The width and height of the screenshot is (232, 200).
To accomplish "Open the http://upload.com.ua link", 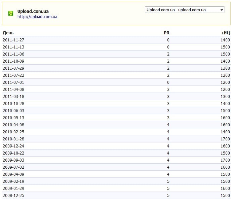I will (37, 17).
